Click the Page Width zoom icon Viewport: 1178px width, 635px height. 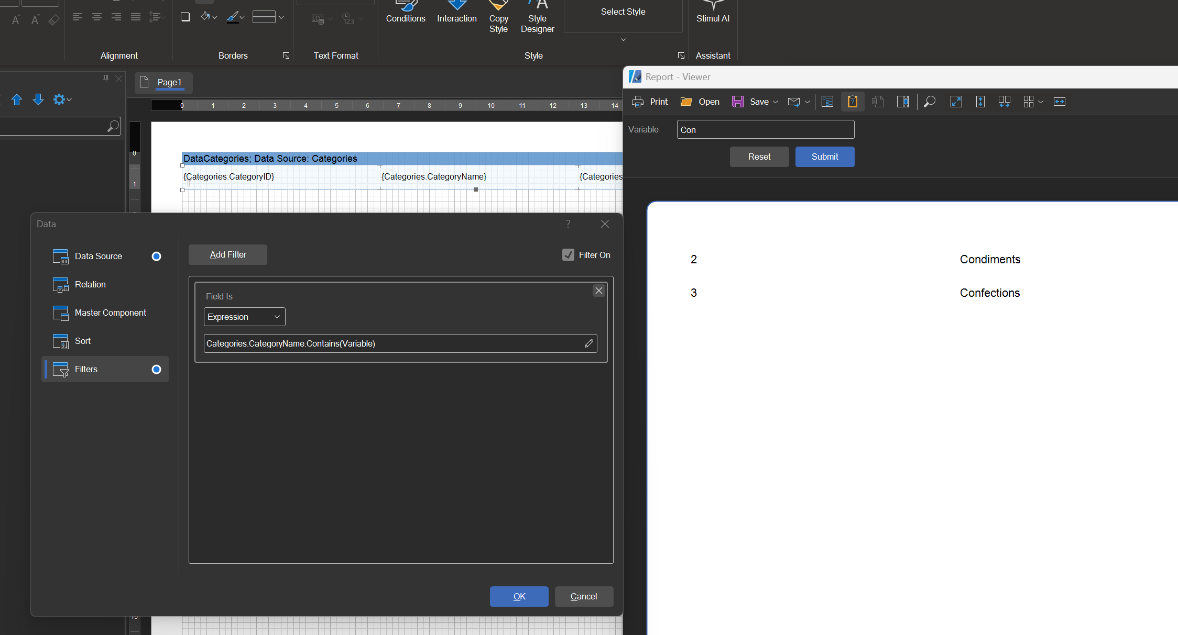coord(1060,102)
